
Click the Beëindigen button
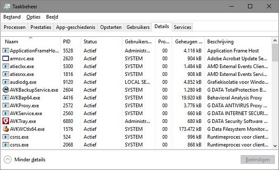pos(258,159)
